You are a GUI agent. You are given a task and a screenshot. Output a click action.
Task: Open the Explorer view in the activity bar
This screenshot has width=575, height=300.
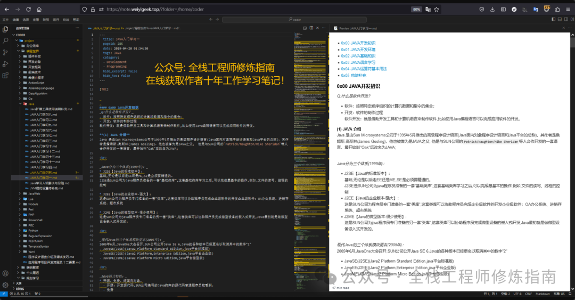coord(5,29)
